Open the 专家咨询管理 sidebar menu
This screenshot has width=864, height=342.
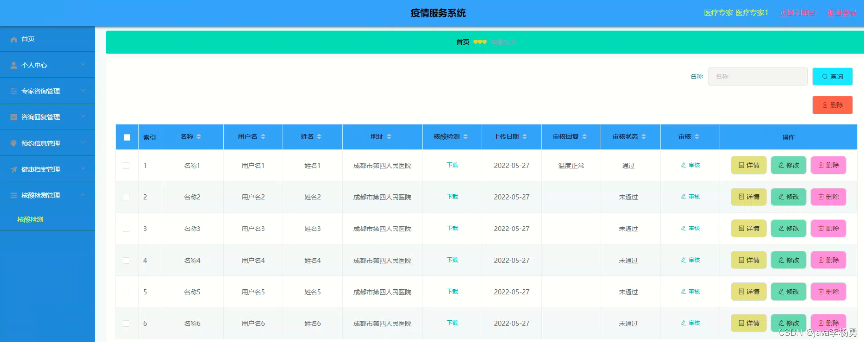pos(47,91)
